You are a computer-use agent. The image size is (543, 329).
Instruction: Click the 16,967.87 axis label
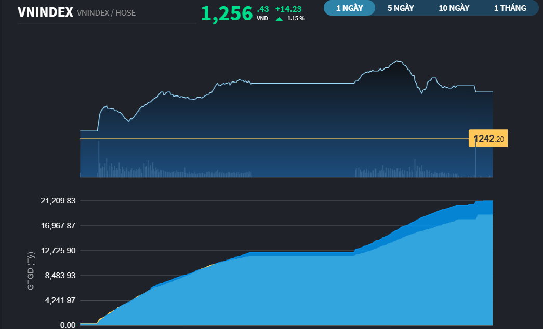pyautogui.click(x=58, y=226)
